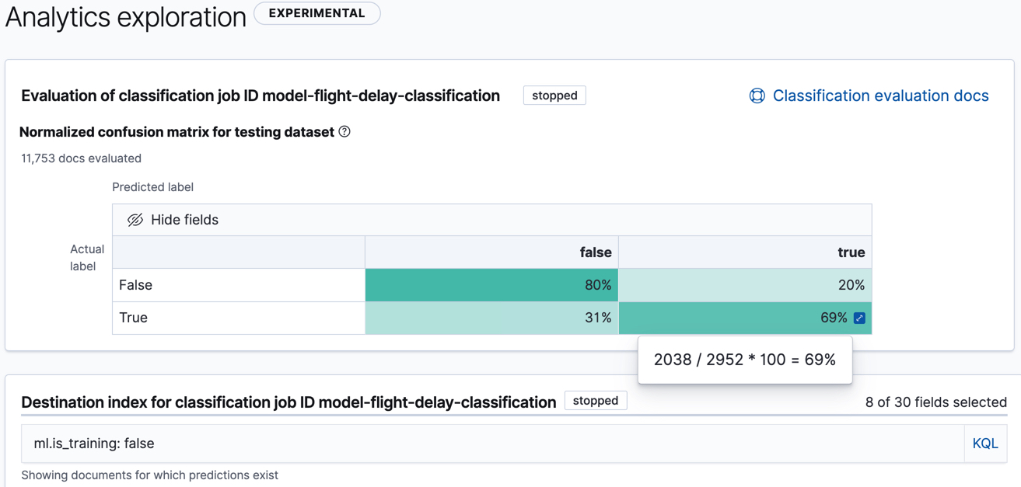This screenshot has width=1021, height=487.
Task: Select the icon inside the True-true matrix cell
Action: tap(858, 318)
